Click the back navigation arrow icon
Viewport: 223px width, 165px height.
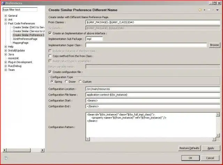pyautogui.click(x=200, y=10)
